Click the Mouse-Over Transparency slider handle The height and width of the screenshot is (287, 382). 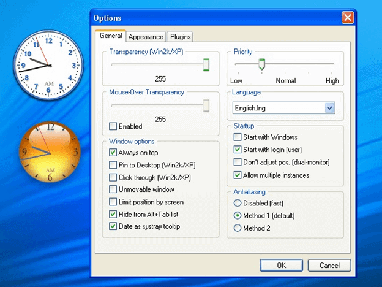pyautogui.click(x=206, y=105)
